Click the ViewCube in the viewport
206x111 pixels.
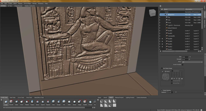[152, 13]
